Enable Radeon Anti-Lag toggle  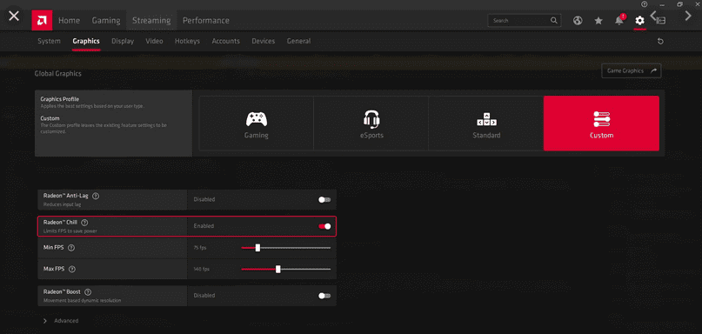pos(324,200)
